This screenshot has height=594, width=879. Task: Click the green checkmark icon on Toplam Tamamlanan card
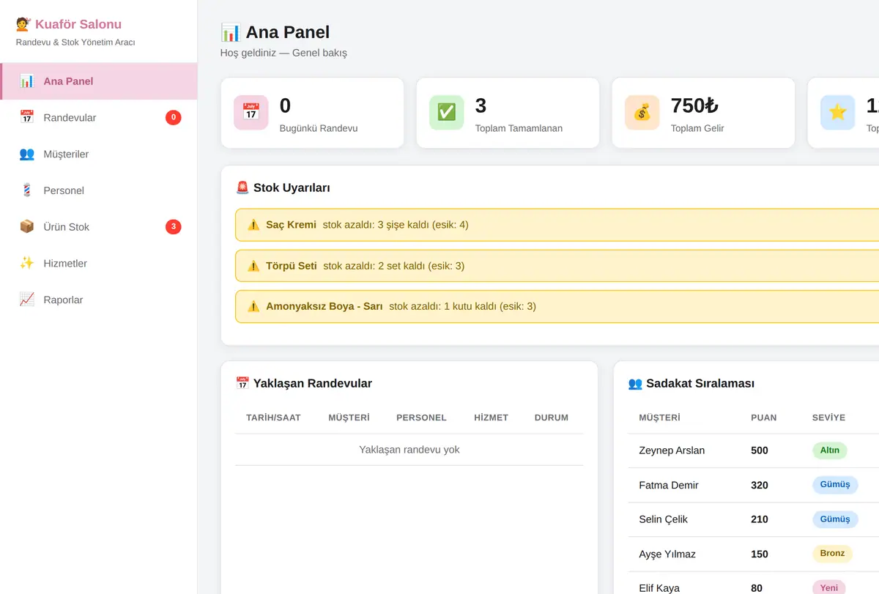click(x=447, y=113)
